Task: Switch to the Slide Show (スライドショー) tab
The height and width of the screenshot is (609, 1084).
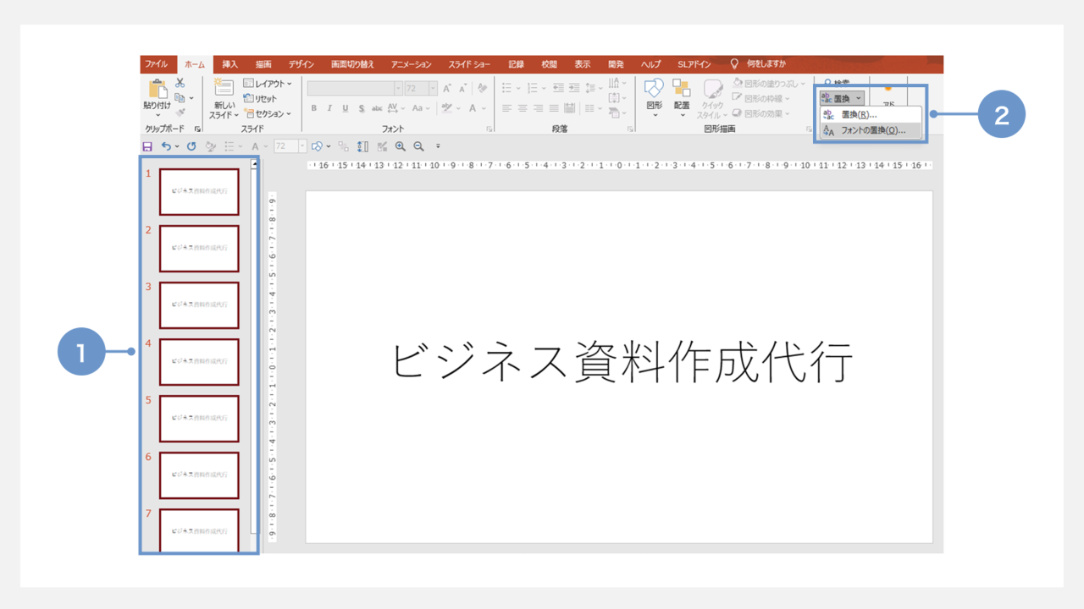Action: tap(469, 64)
